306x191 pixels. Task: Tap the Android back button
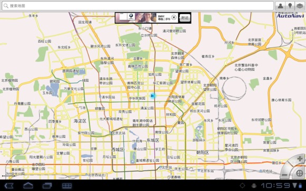[x=9, y=186]
